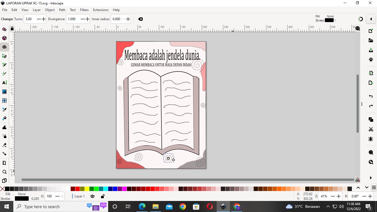This screenshot has width=377, height=212.
Task: Paste from clipboard
Action: 371,139
